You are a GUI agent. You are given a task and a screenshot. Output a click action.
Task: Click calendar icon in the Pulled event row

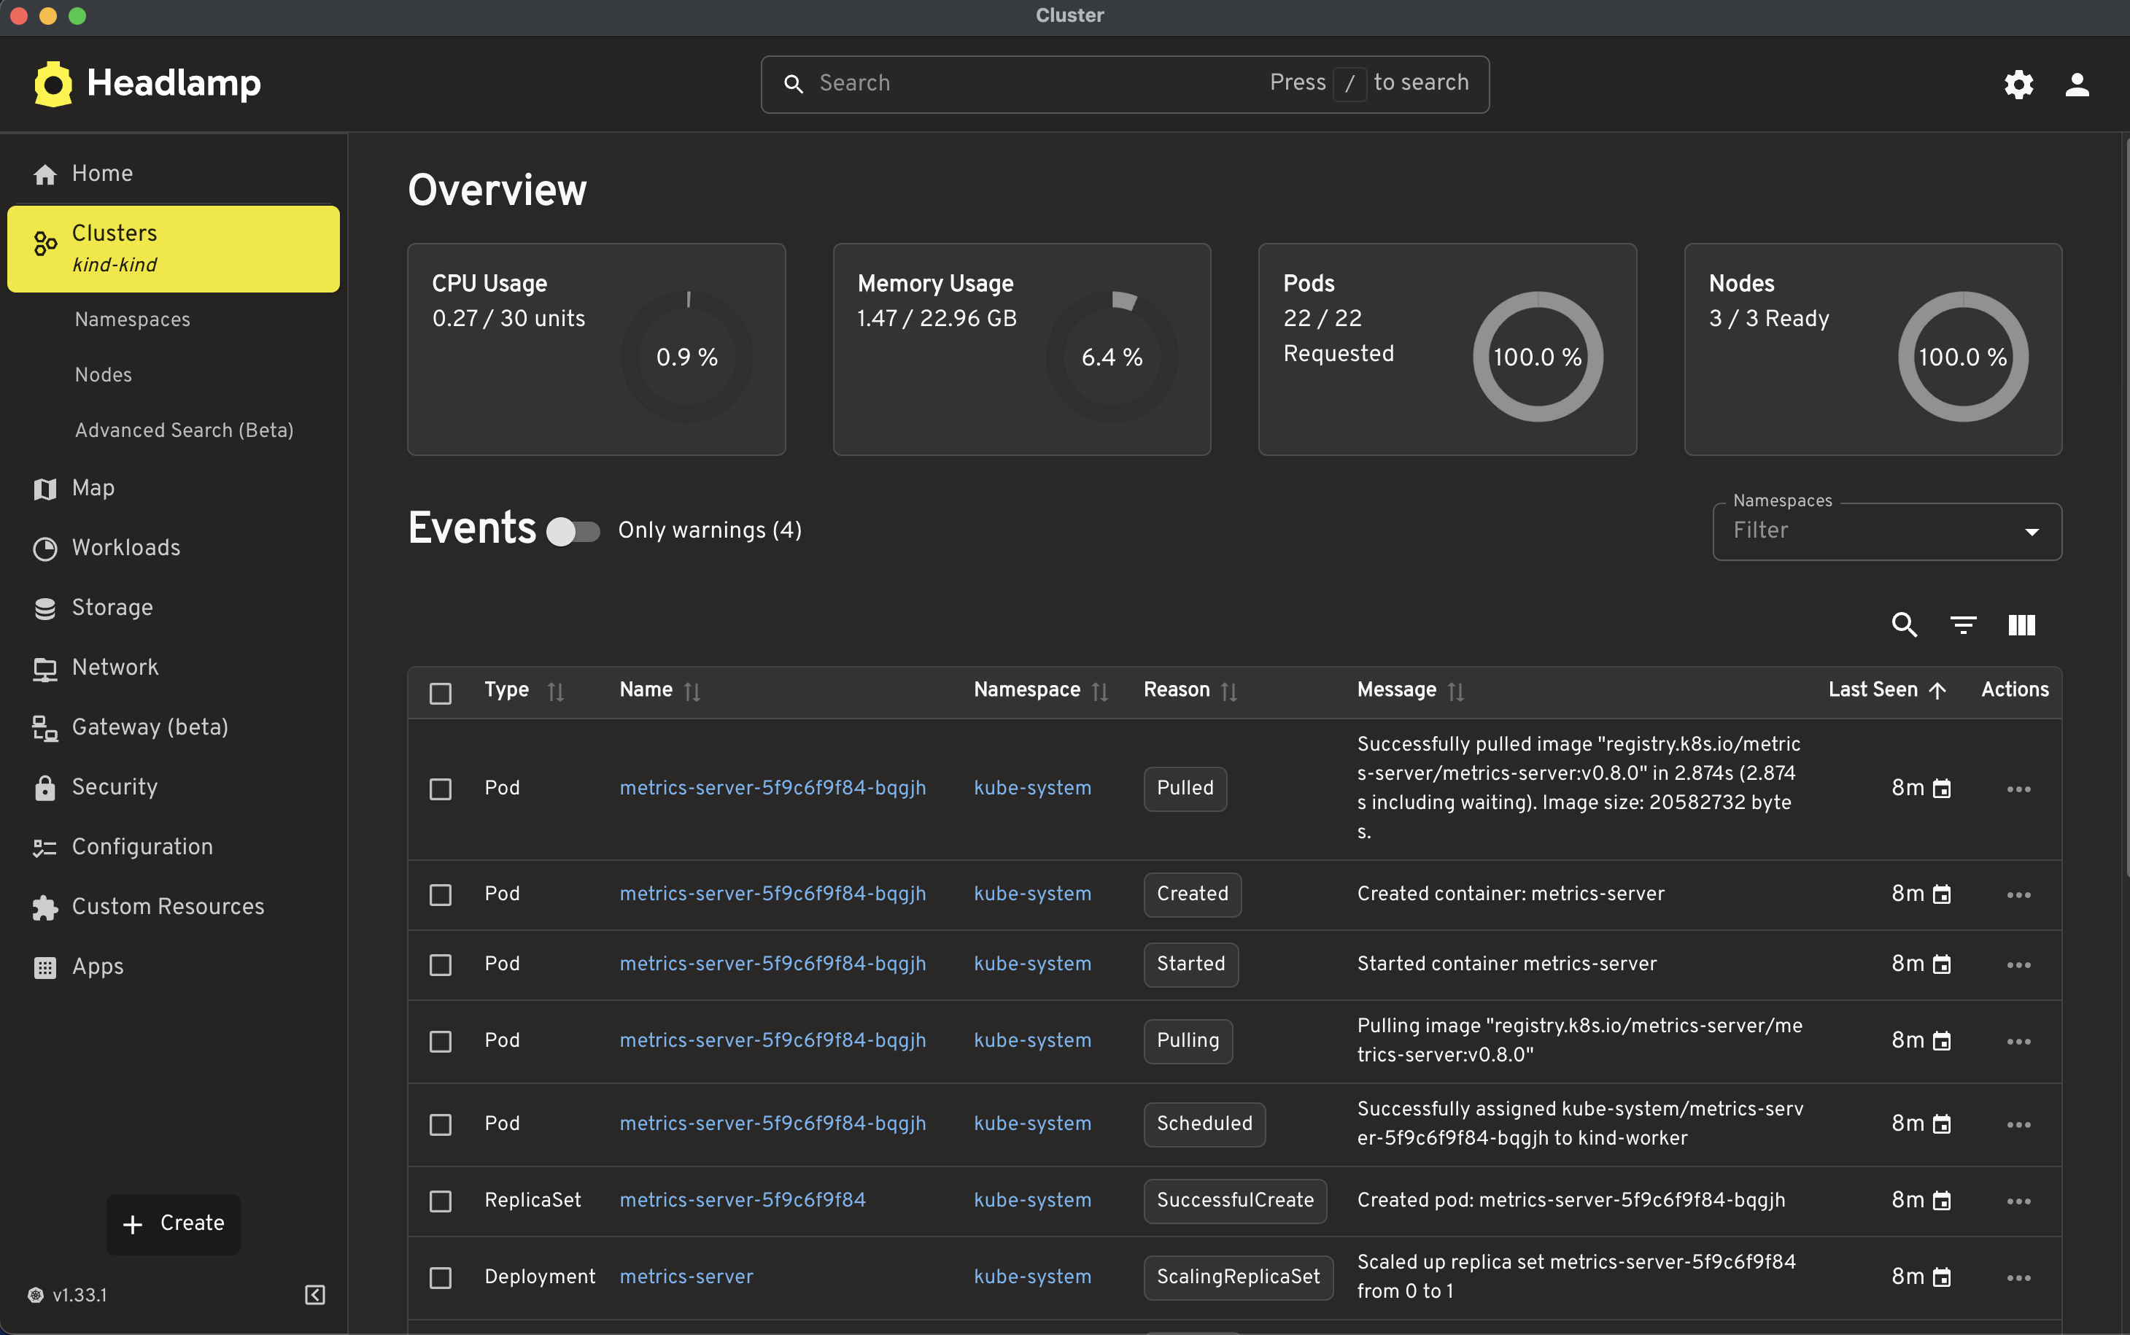[1942, 789]
